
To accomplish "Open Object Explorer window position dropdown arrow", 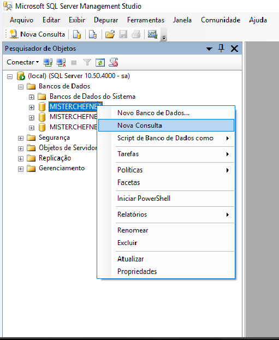I will pyautogui.click(x=209, y=49).
